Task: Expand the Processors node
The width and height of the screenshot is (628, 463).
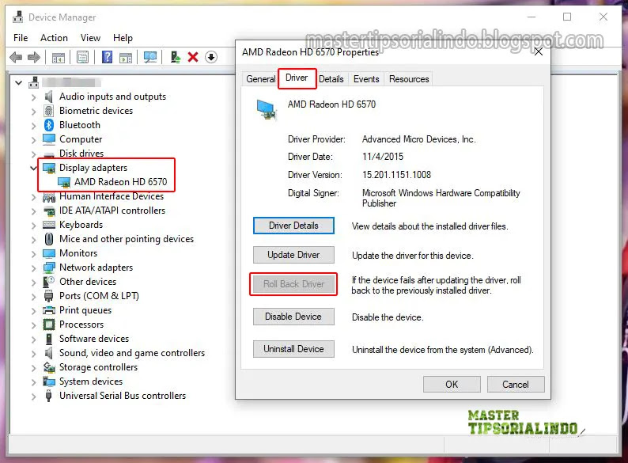Action: click(x=34, y=324)
